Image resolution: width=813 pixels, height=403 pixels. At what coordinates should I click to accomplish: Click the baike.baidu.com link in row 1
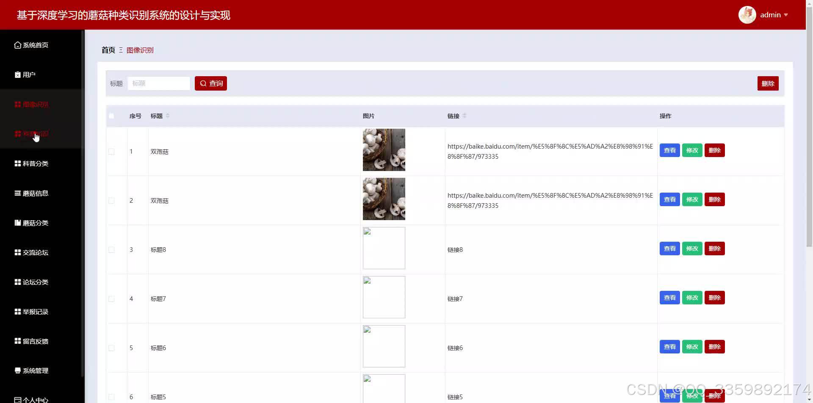550,152
